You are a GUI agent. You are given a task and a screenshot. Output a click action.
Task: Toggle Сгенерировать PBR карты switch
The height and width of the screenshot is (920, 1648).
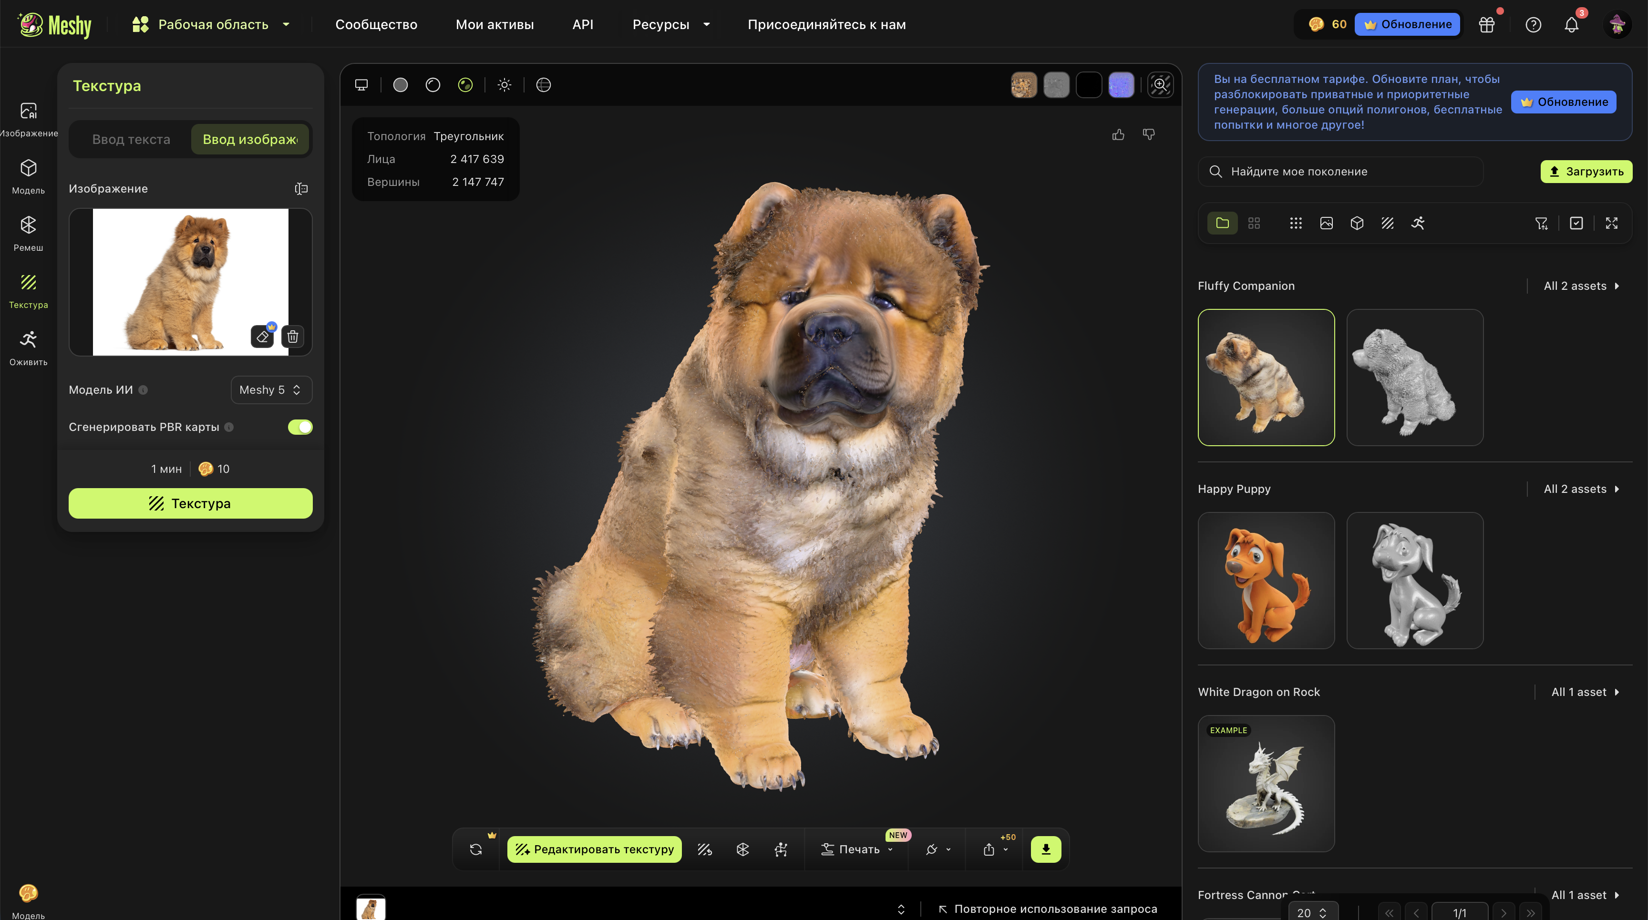(x=299, y=427)
